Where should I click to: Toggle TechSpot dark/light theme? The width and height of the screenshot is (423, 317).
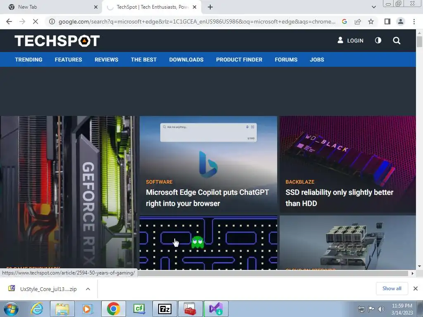pyautogui.click(x=378, y=40)
